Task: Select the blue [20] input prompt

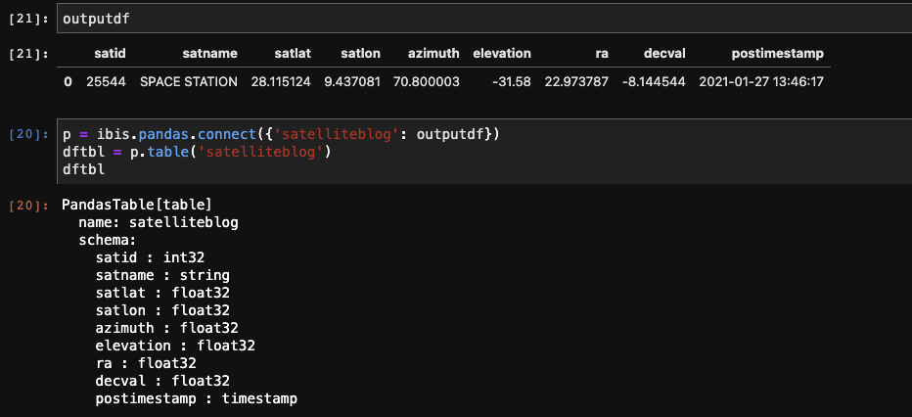Action: pos(29,134)
